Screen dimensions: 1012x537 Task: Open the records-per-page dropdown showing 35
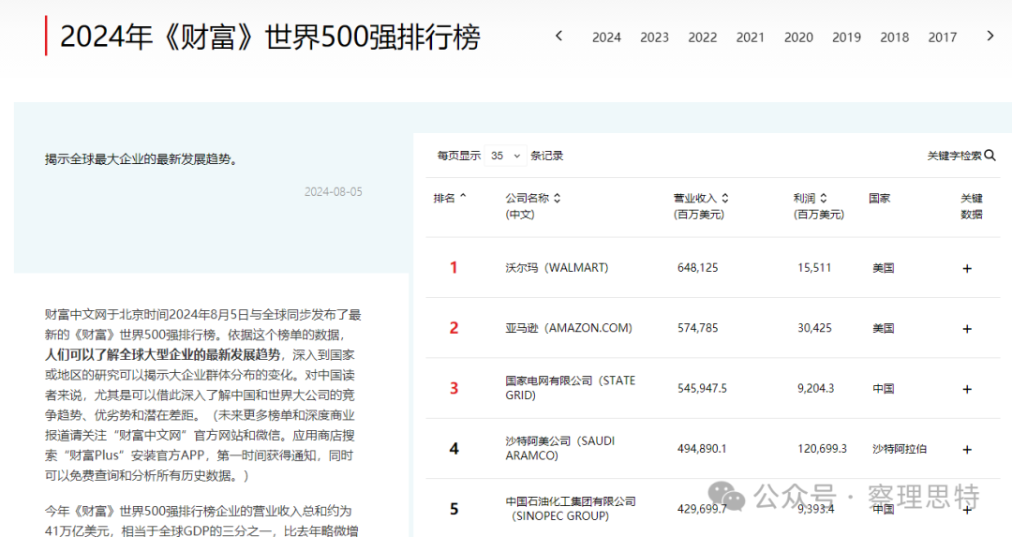(505, 156)
